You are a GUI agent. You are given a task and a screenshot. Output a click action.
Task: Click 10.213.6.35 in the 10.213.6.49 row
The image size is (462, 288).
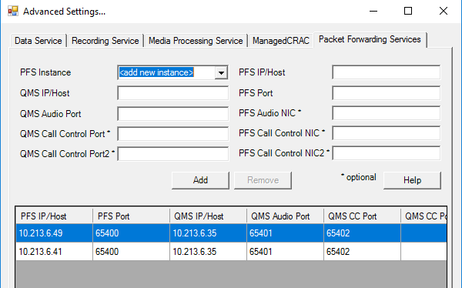[208, 233]
